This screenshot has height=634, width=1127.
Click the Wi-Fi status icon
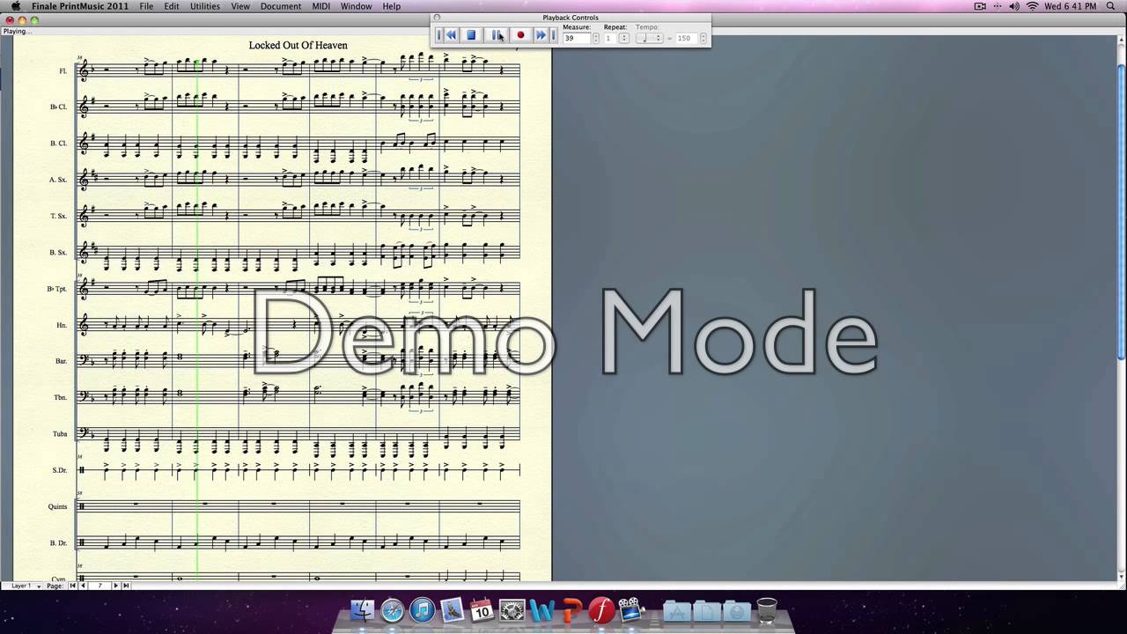click(1032, 6)
